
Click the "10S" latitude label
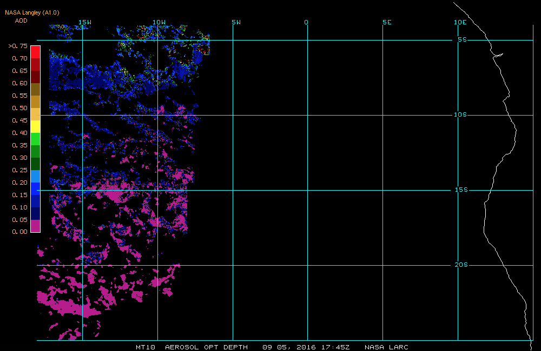point(460,114)
